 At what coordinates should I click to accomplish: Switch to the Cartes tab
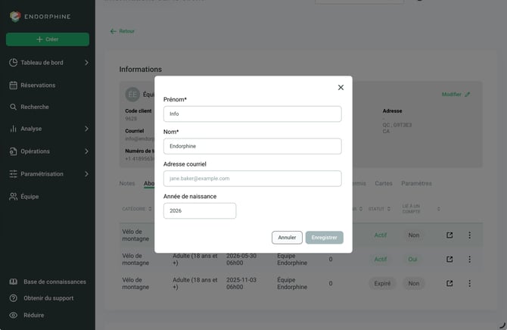(384, 183)
